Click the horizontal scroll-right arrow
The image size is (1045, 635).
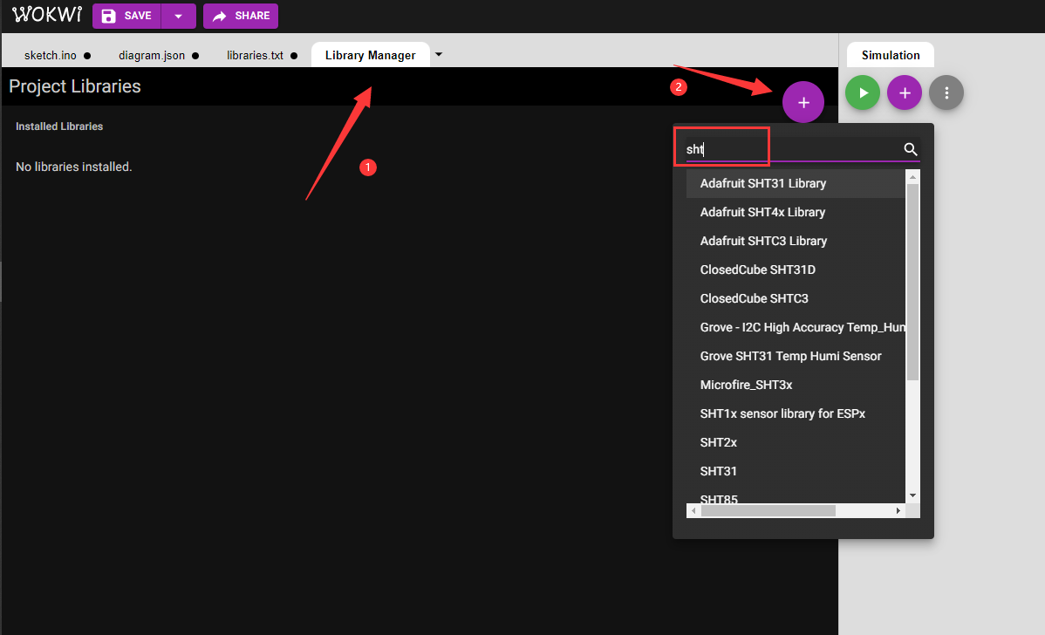(898, 510)
